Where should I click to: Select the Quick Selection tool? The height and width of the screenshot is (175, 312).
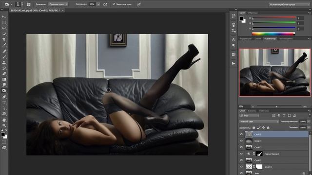tap(4, 34)
